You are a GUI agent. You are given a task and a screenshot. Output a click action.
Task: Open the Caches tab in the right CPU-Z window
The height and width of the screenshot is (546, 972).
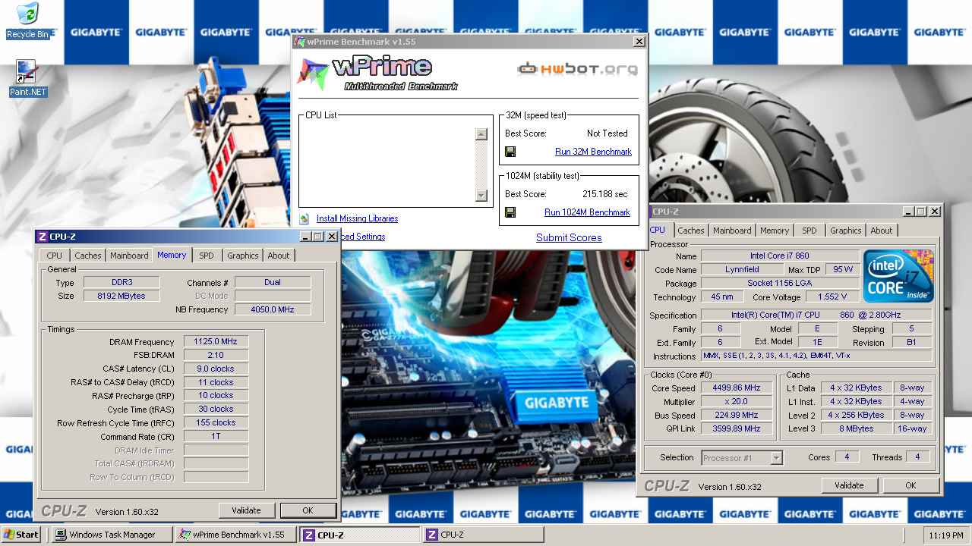click(691, 231)
